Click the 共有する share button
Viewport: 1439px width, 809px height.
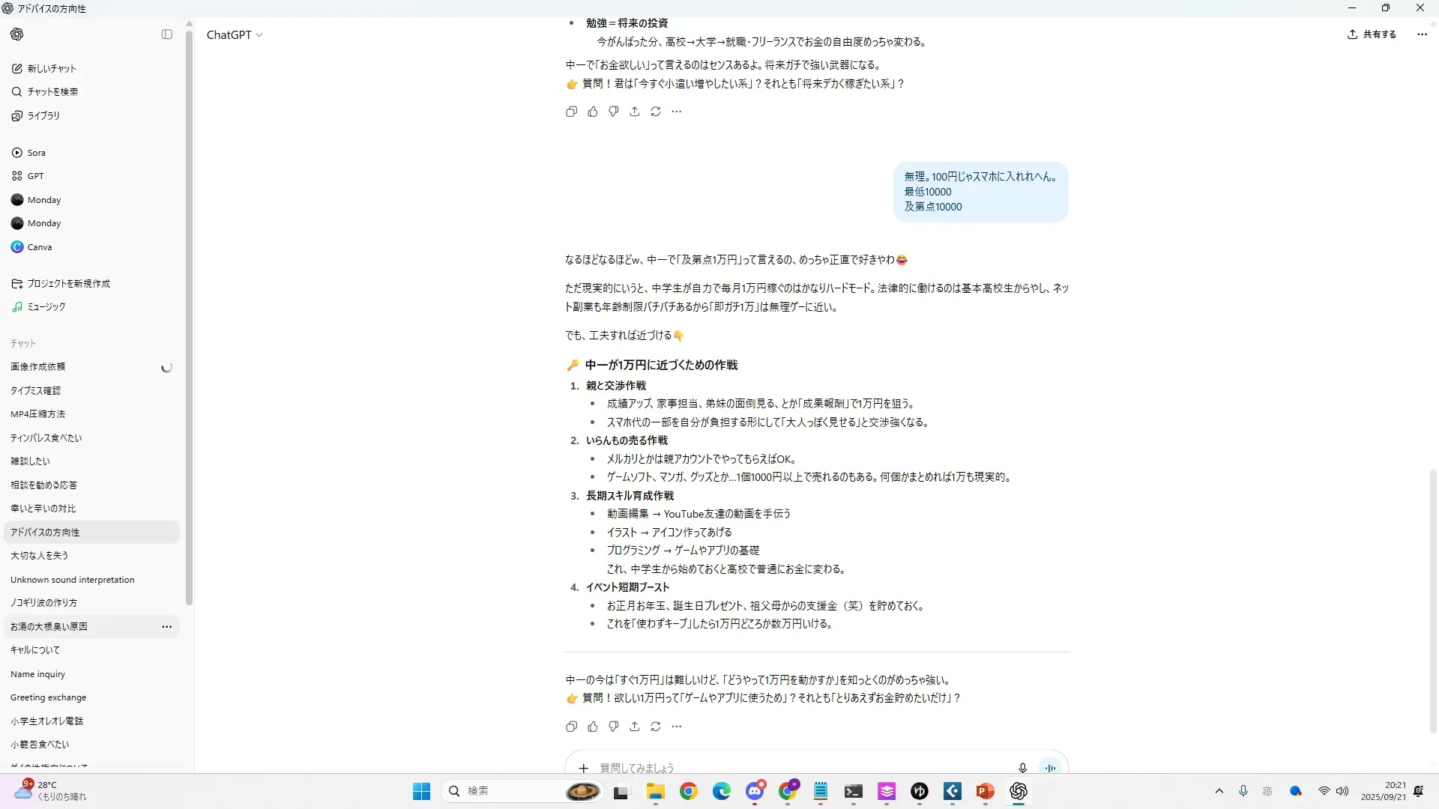tap(1372, 34)
